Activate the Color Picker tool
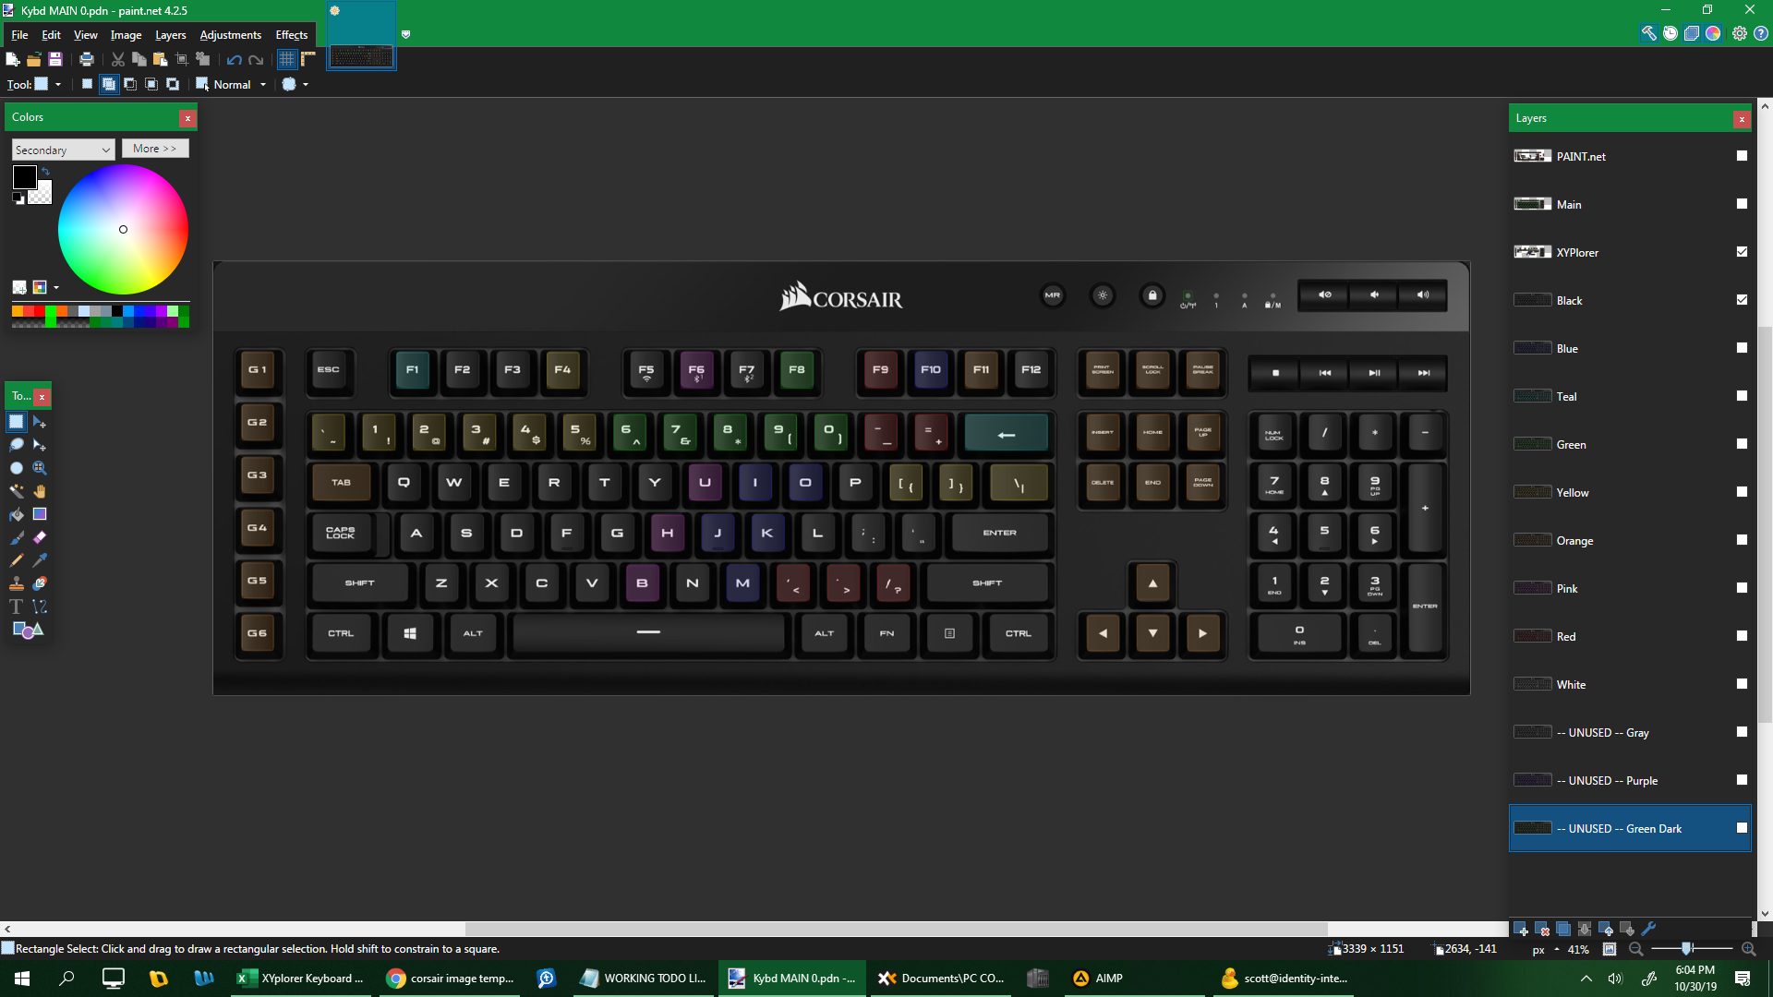 click(x=39, y=559)
